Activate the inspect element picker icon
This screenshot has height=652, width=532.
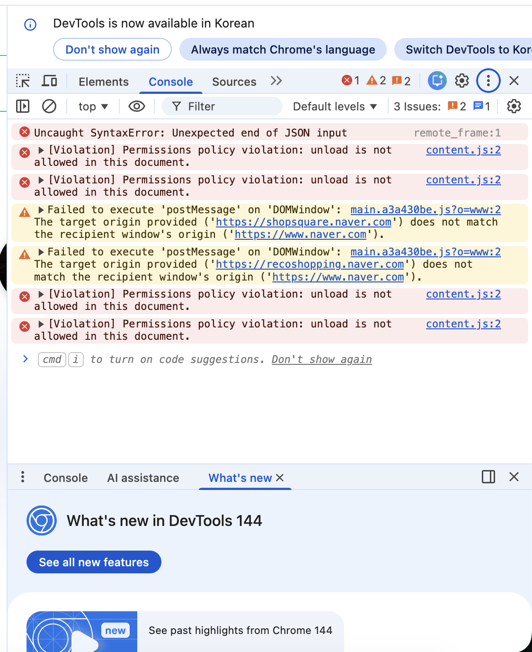pos(23,81)
